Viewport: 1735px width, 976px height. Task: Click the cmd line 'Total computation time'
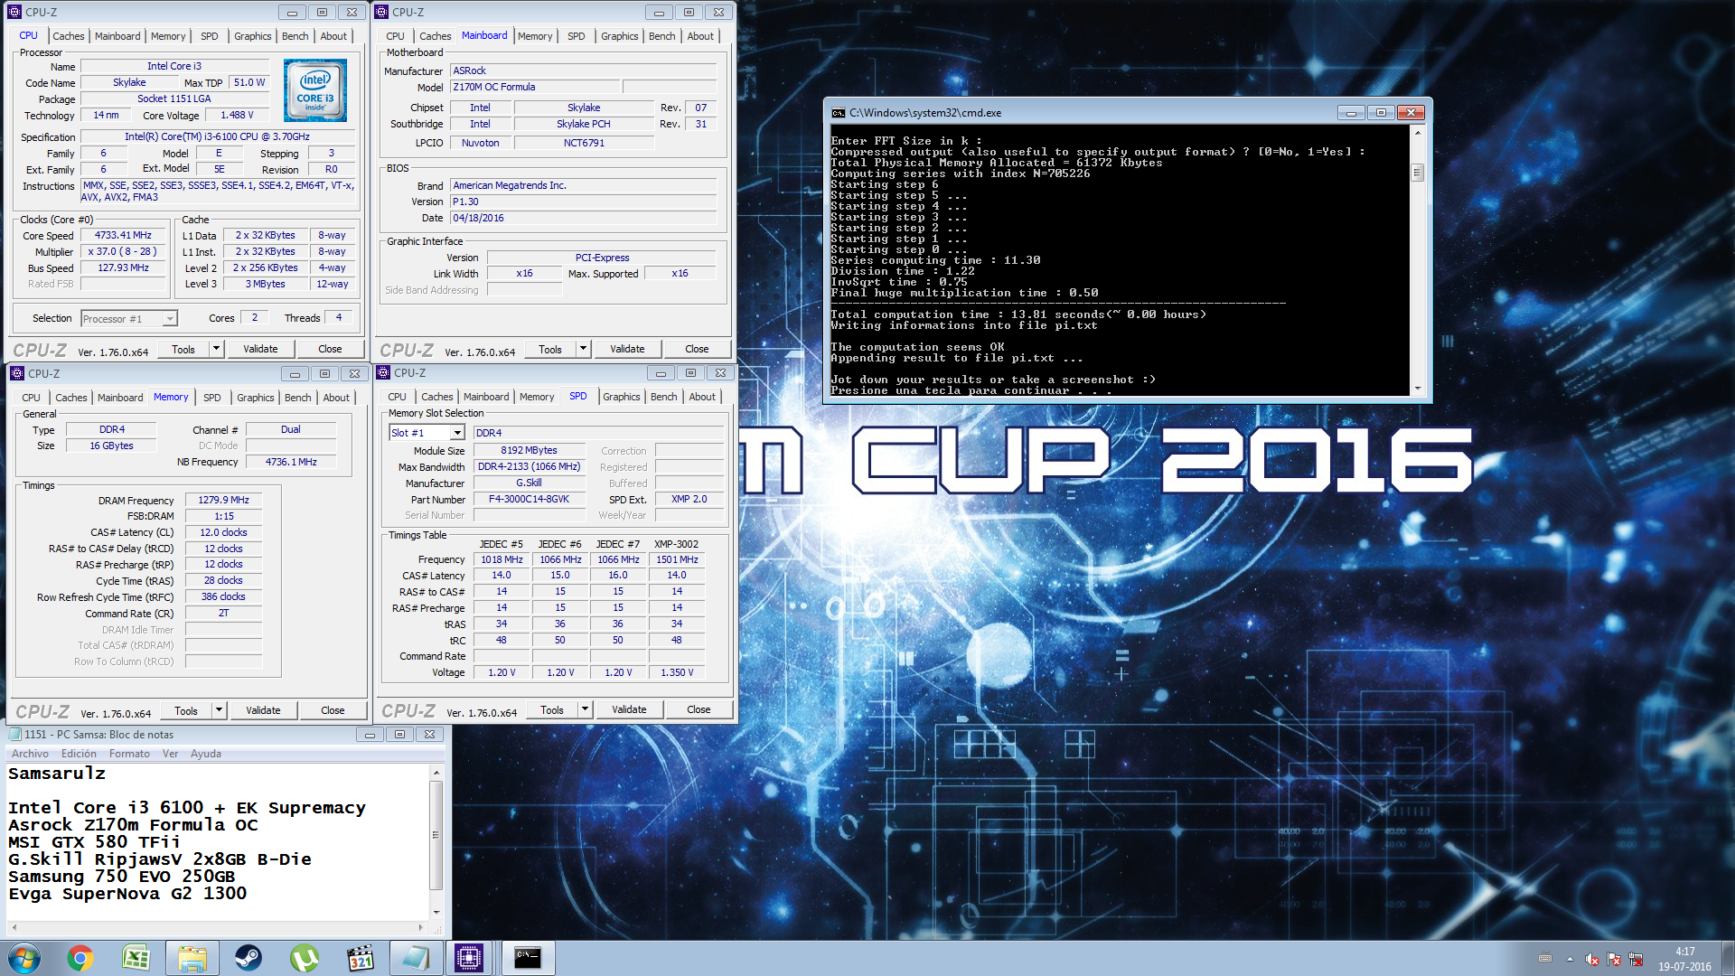click(x=1018, y=314)
